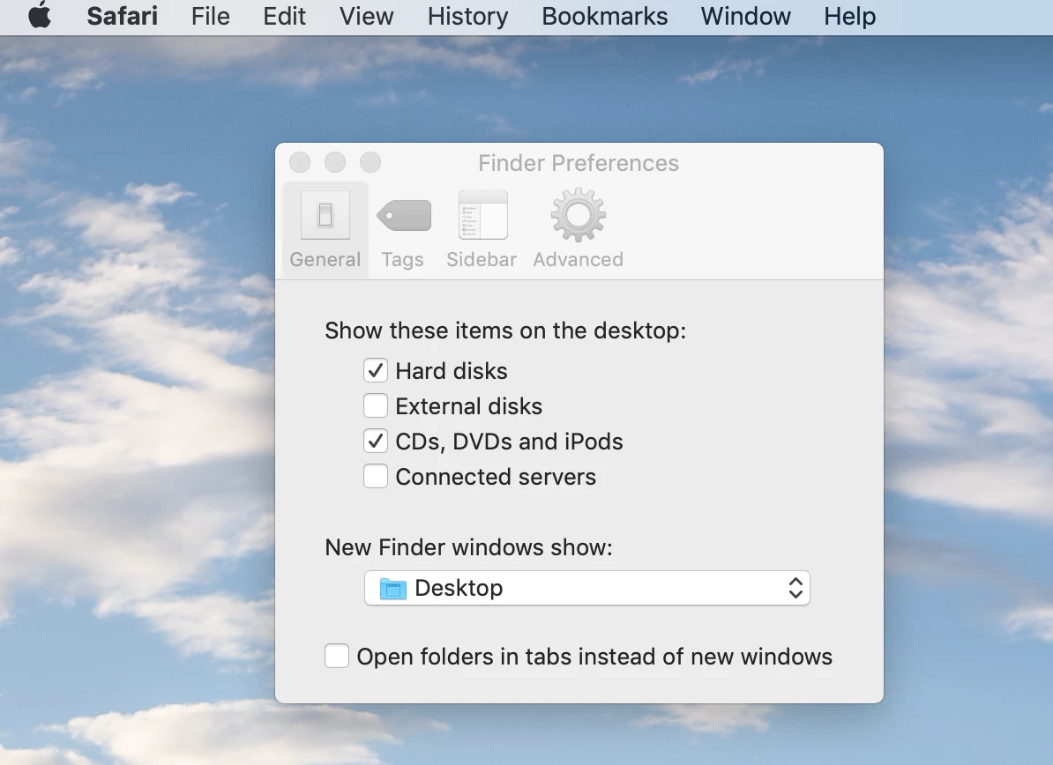Open the Edit menu
This screenshot has height=765, width=1053.
point(284,16)
